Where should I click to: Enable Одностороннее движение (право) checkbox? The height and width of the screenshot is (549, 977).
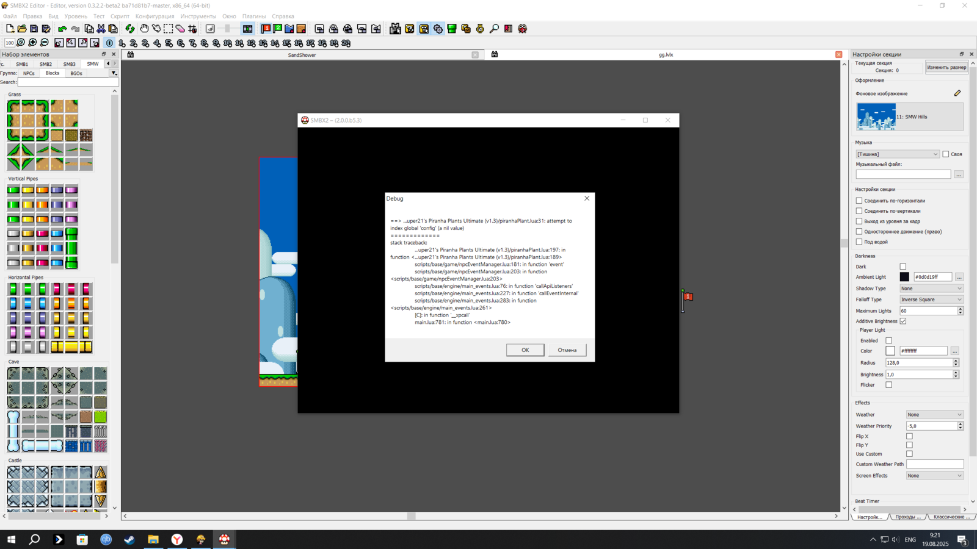coord(859,232)
